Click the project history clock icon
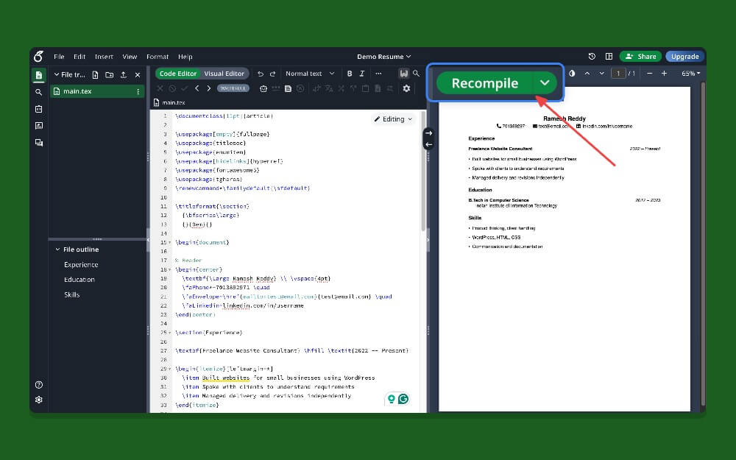 tap(591, 56)
